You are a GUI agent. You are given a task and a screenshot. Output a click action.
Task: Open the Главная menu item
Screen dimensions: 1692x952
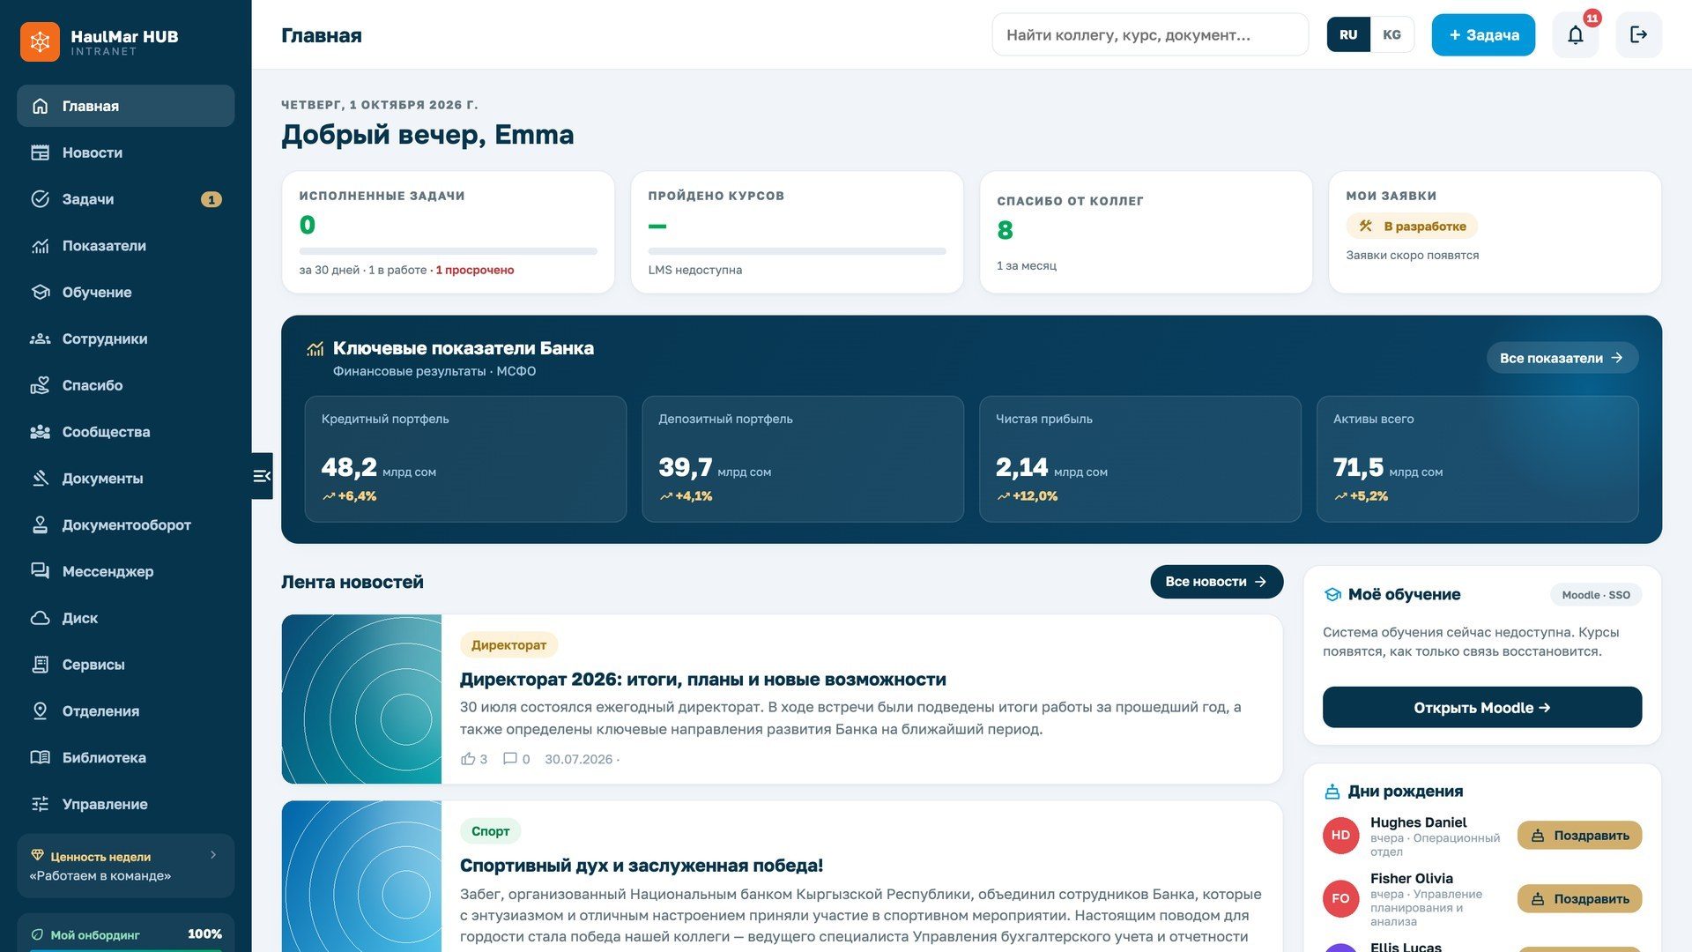pos(125,106)
